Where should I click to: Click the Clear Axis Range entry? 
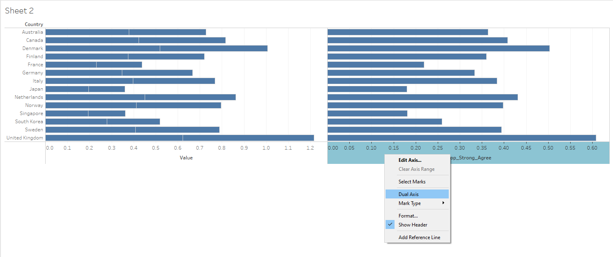coord(416,169)
